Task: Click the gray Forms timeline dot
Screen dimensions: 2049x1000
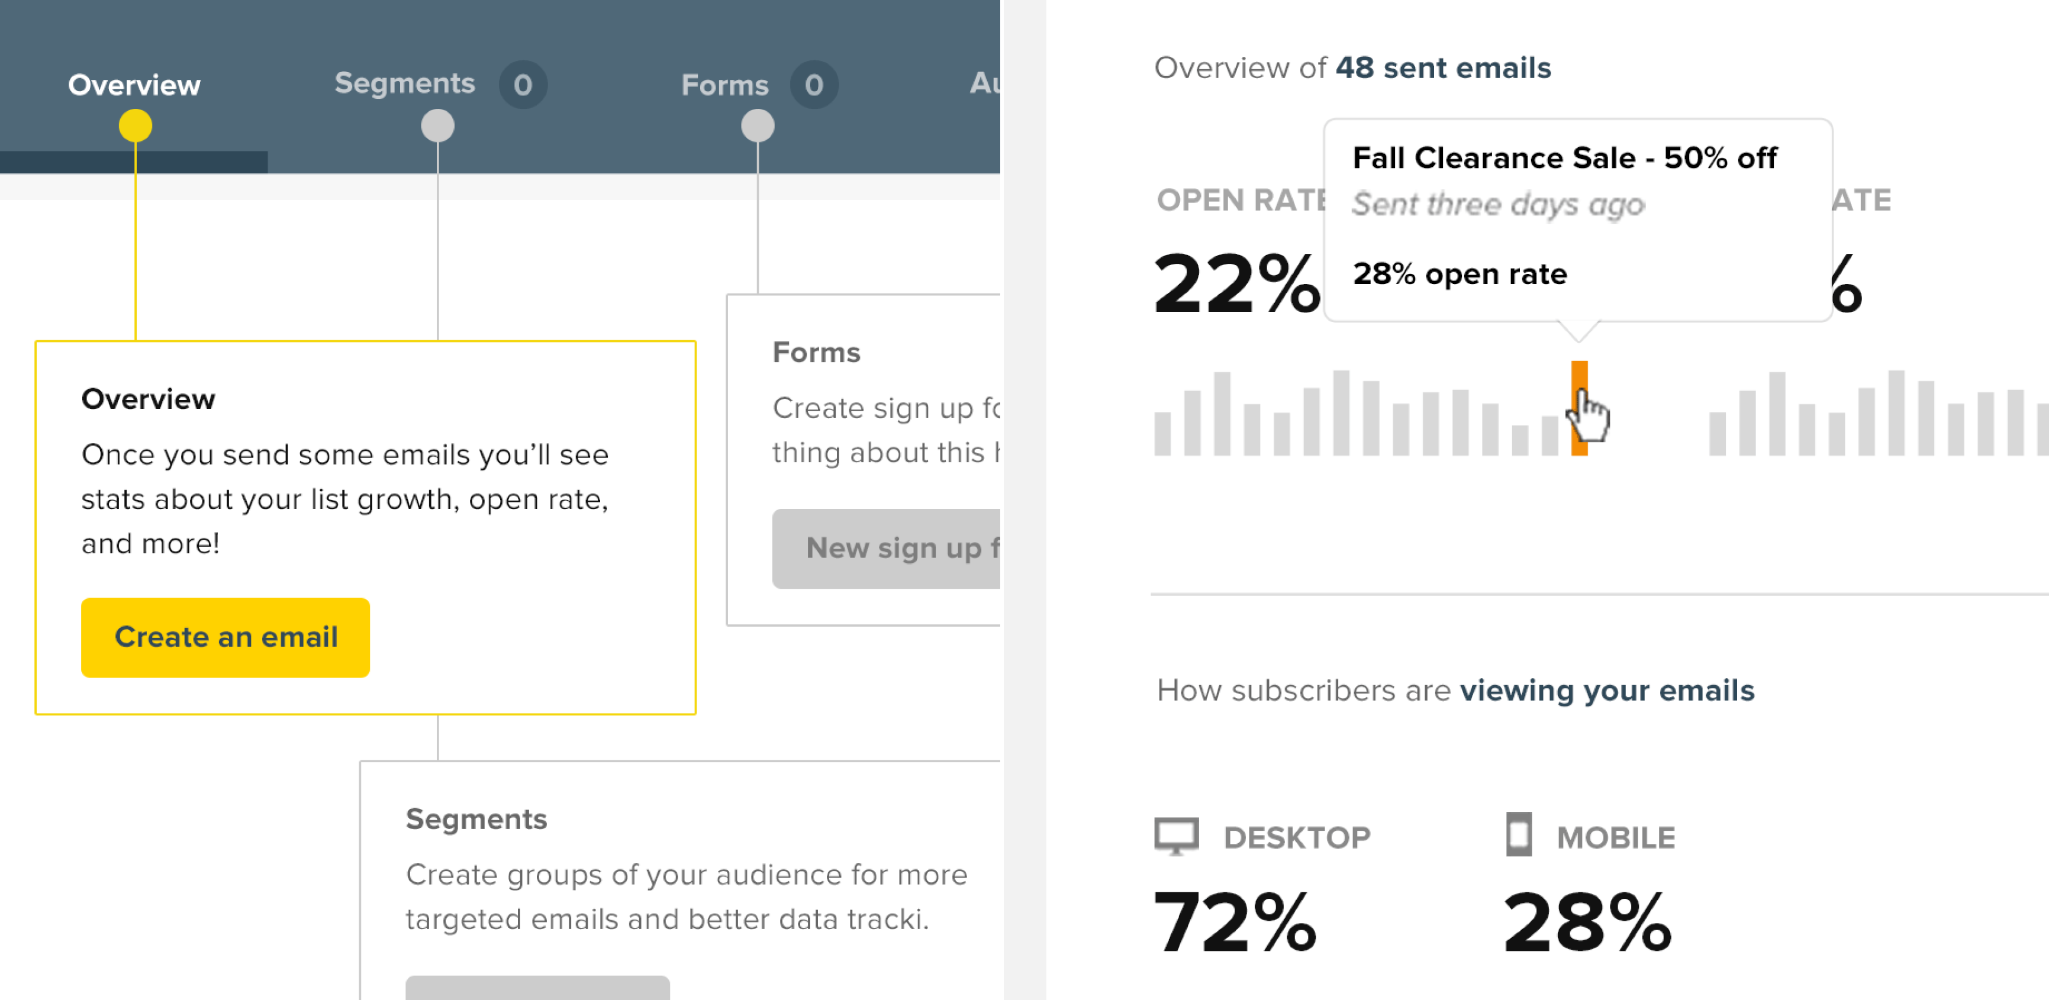Action: (x=757, y=125)
